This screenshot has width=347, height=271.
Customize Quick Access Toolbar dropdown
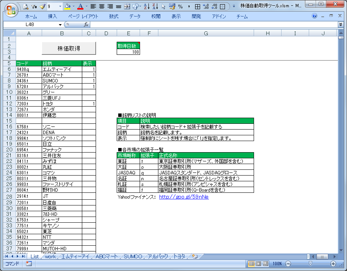point(234,7)
